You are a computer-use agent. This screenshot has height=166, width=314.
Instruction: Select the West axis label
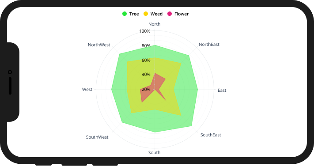tap(87, 89)
